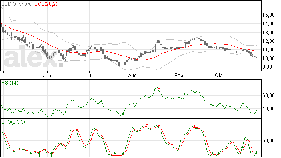
Task: Click the 10,00 price axis value
Action: [x=268, y=58]
